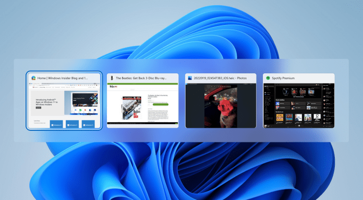This screenshot has height=200, width=363.
Task: Click Amazon Appstore screenshot in Insider Blog preview
Action: pyautogui.click(x=85, y=103)
